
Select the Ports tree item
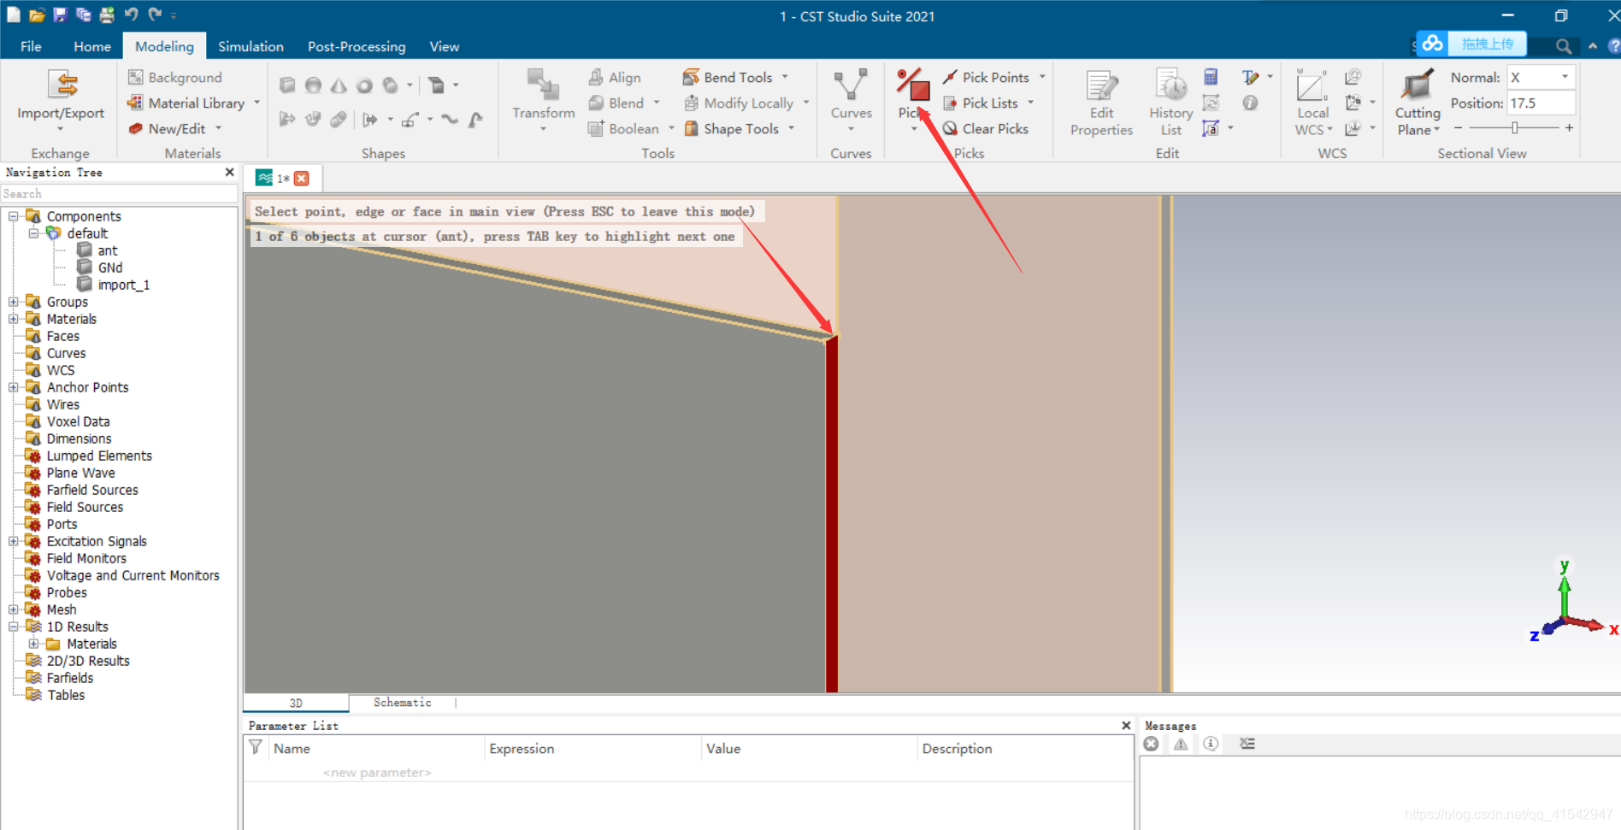click(62, 524)
